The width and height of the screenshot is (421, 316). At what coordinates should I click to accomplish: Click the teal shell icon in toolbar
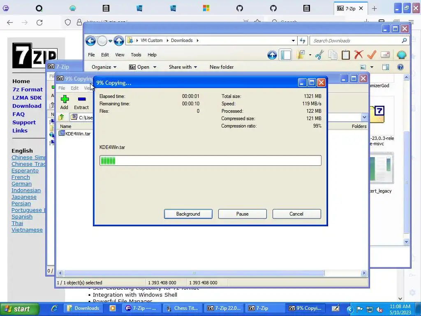(x=401, y=55)
